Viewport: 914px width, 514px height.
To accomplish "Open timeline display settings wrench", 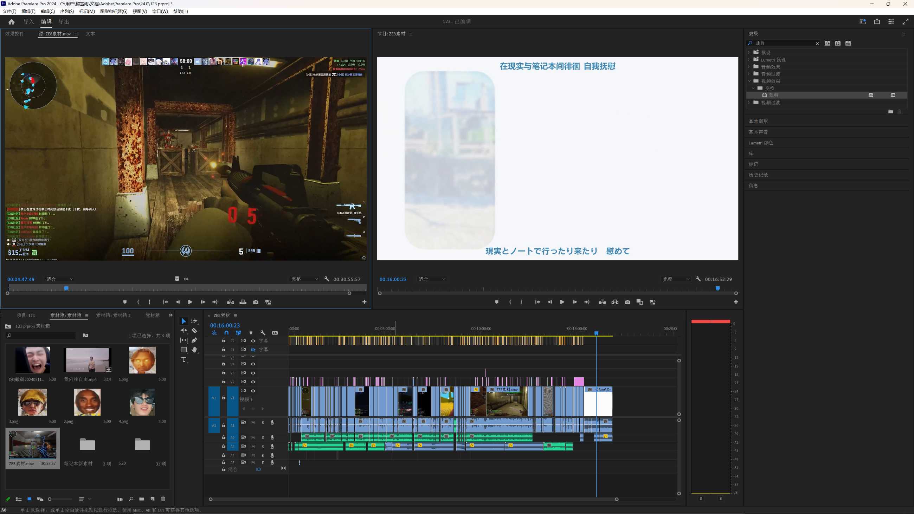I will click(263, 333).
